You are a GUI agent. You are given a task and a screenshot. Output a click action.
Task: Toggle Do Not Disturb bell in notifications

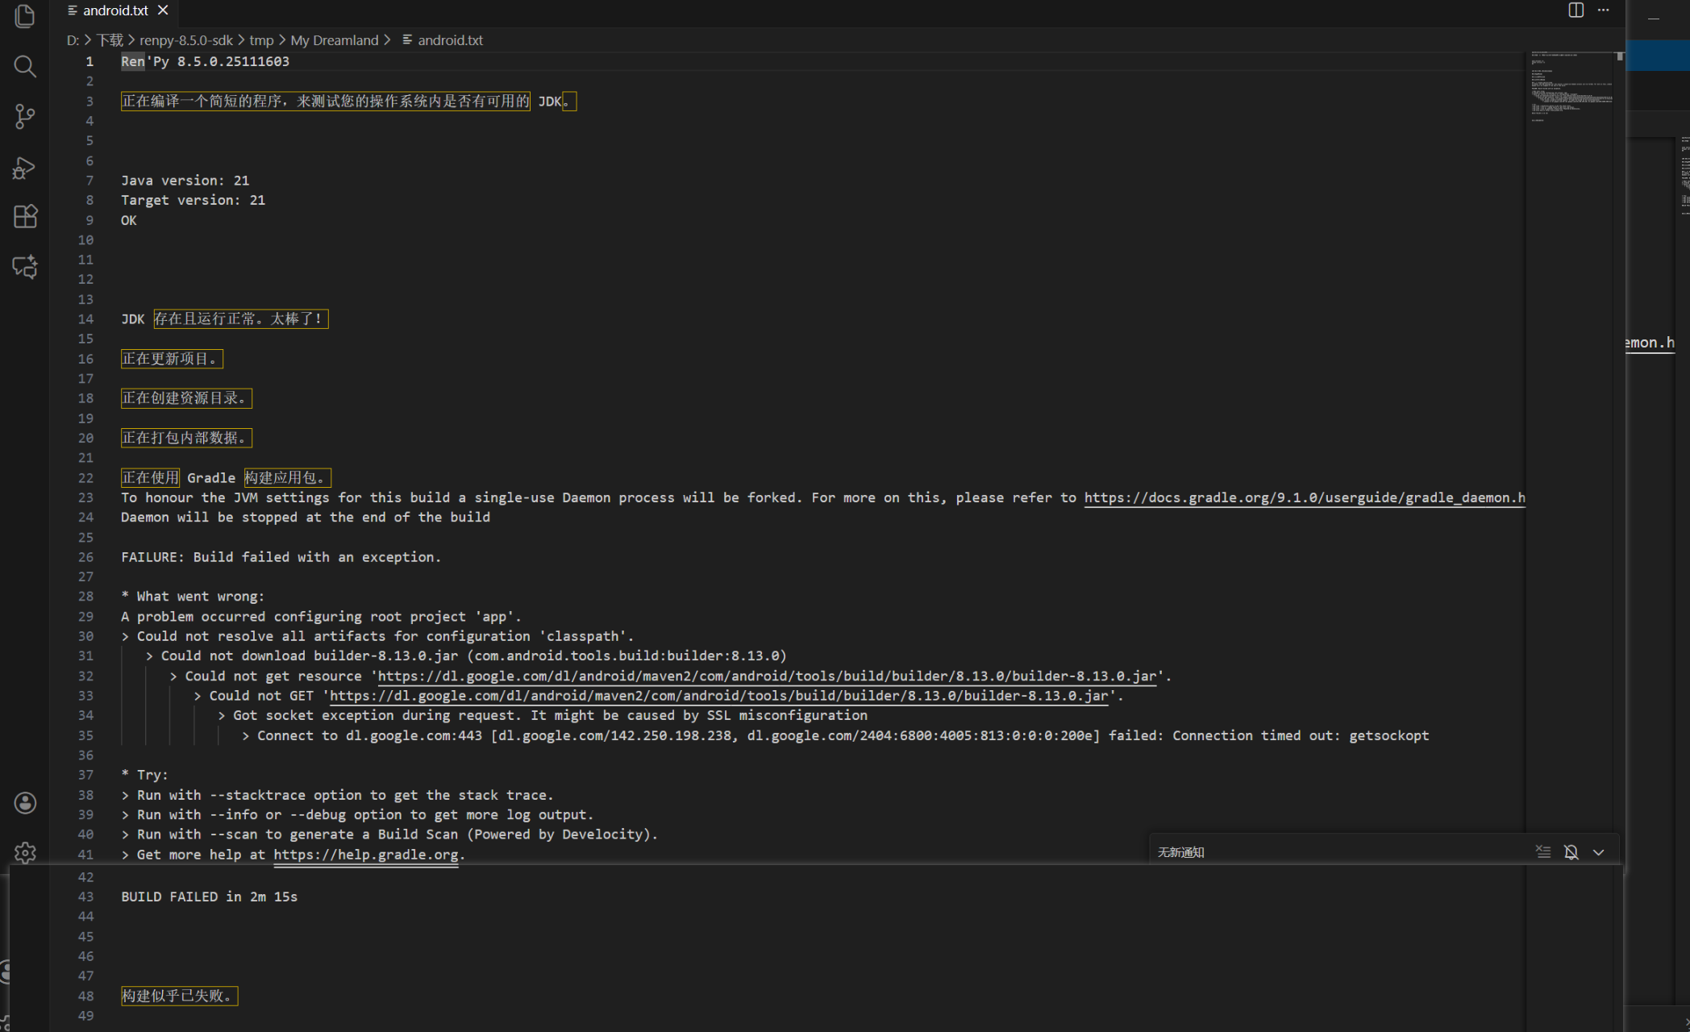point(1571,852)
